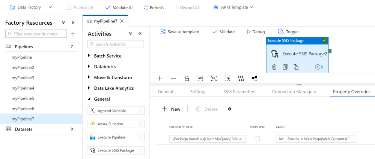This screenshot has height=159, width=375.
Task: Open the ARM Template dropdown
Action: coord(233,7)
